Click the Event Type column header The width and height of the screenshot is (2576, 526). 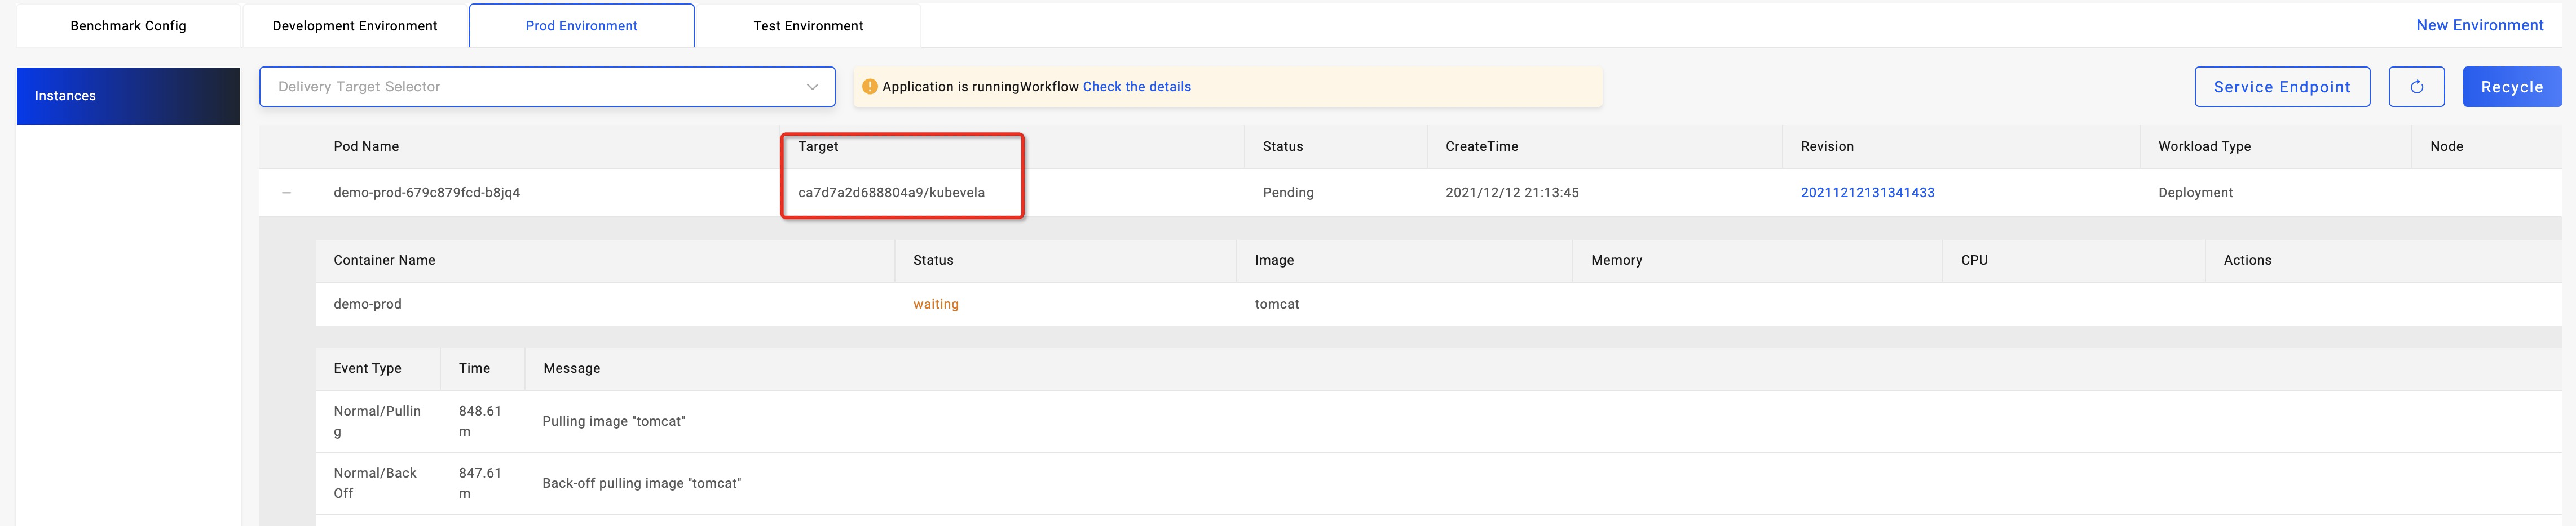[x=367, y=368]
